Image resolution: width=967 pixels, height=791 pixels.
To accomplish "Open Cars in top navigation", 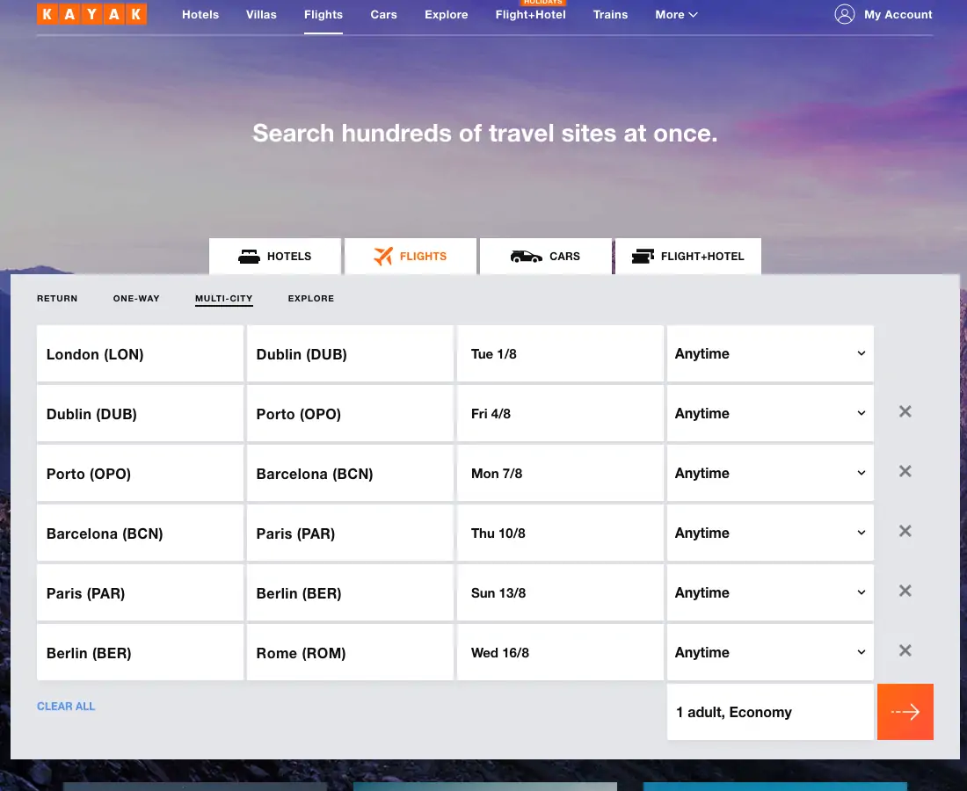I will point(383,15).
